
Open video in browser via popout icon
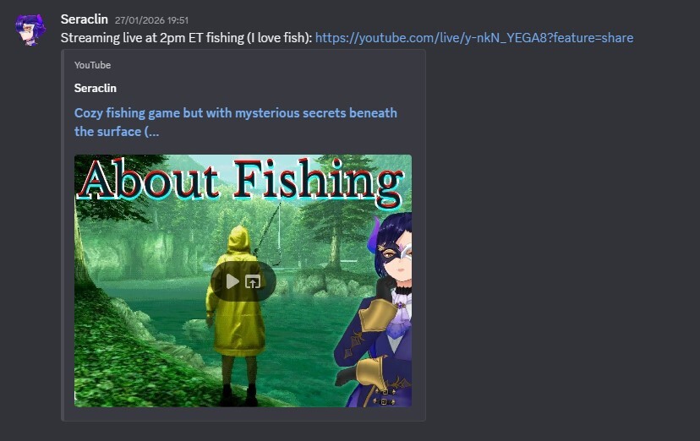253,281
